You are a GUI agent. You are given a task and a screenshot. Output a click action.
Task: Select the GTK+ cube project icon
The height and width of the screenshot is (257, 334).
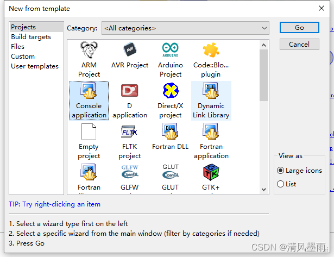click(x=211, y=172)
